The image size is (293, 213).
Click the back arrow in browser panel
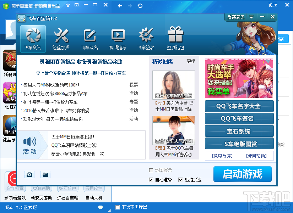coord(120,6)
